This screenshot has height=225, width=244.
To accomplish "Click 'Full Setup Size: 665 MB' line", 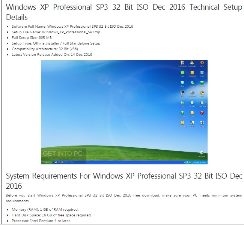I will [32, 38].
